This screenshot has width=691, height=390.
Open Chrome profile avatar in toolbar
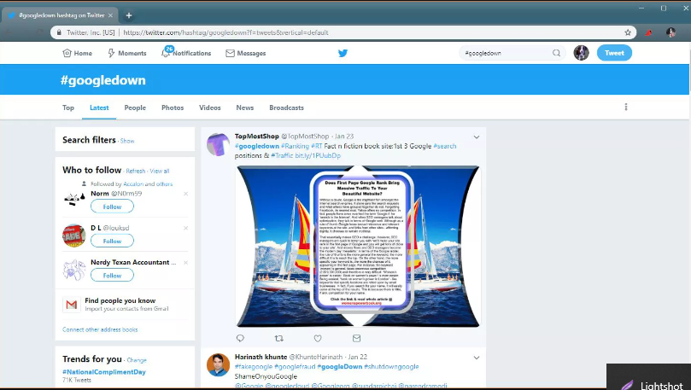(671, 32)
